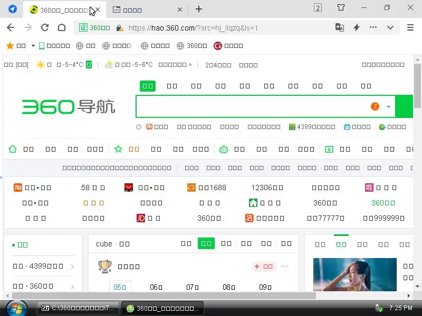The image size is (422, 316).
Task: Click the blue compass browser logo icon
Action: pos(12,9)
